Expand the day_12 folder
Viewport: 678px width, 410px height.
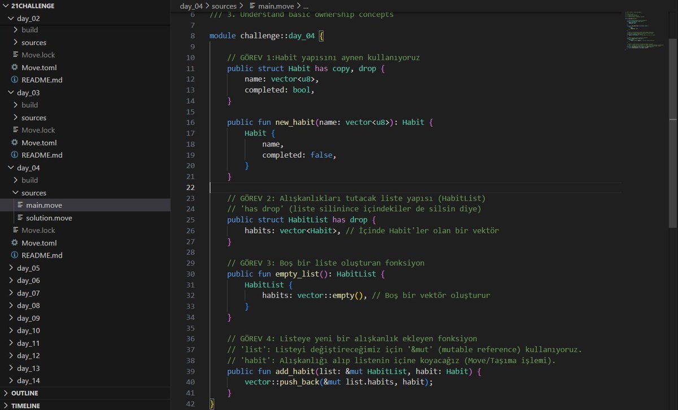(11, 356)
